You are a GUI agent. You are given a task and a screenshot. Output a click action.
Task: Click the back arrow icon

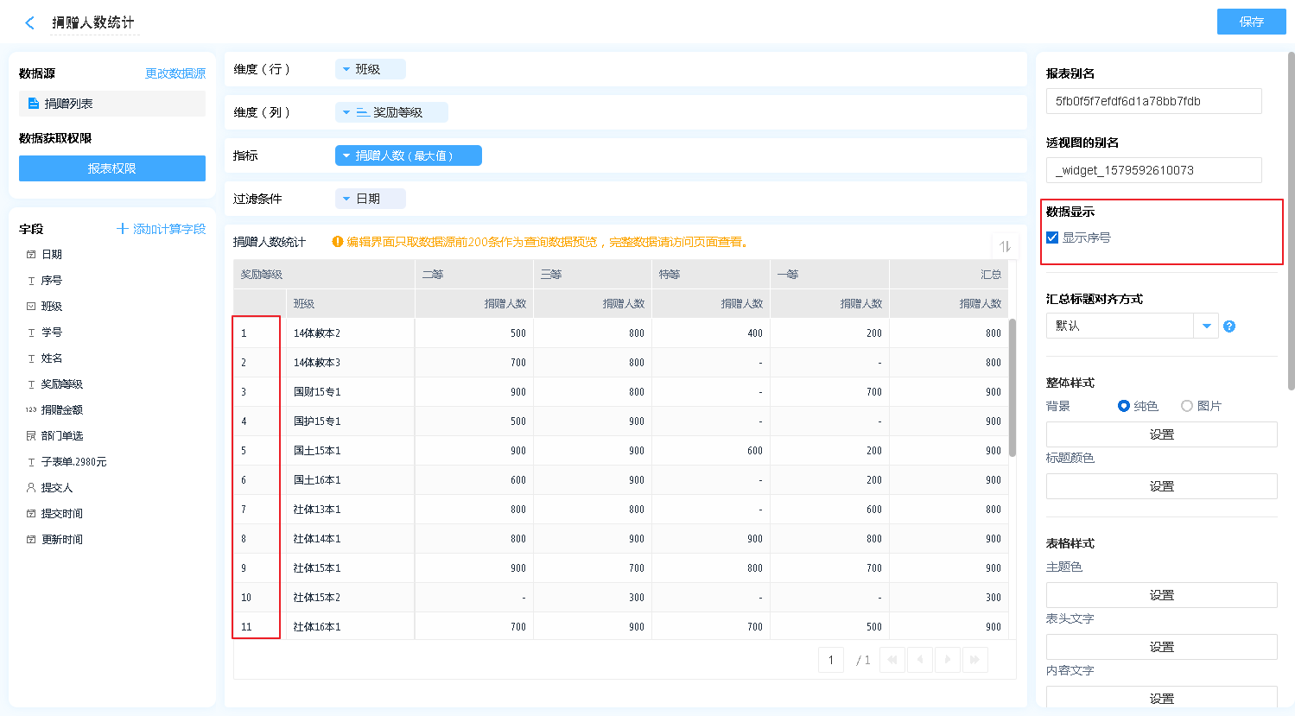tap(30, 23)
